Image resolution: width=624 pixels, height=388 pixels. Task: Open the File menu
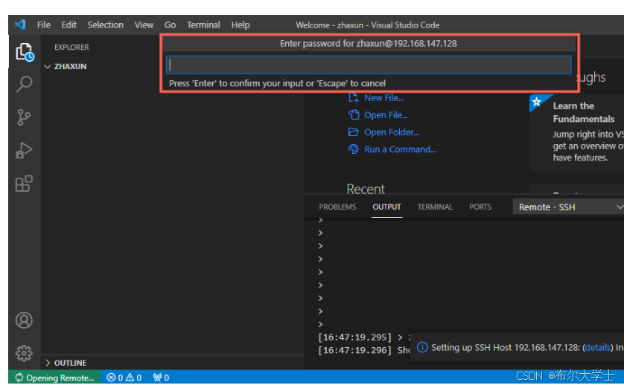[44, 25]
